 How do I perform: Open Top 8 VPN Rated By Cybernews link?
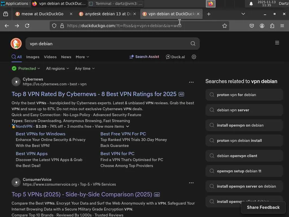pos(94,94)
